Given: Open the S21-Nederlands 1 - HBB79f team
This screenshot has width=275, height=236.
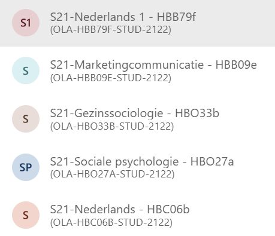Looking at the screenshot, I should (x=123, y=17).
